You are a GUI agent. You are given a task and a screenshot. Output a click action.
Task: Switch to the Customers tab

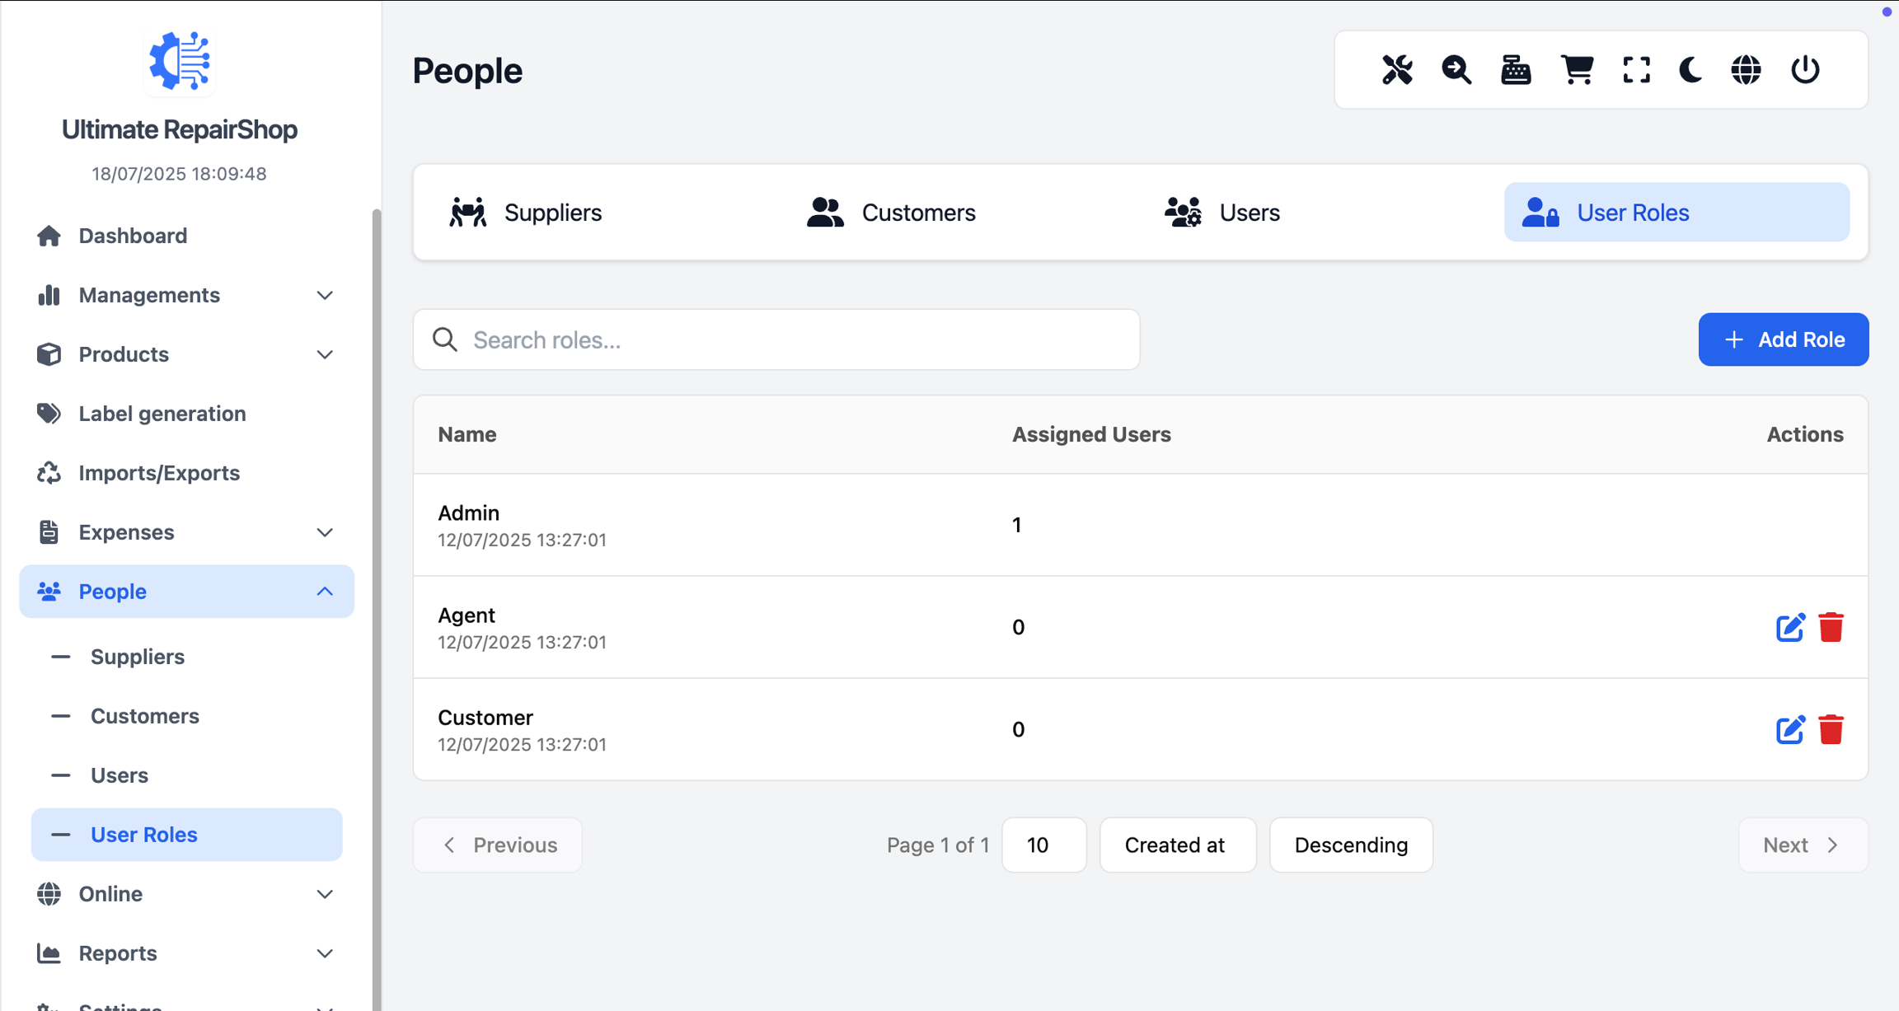[x=891, y=213]
